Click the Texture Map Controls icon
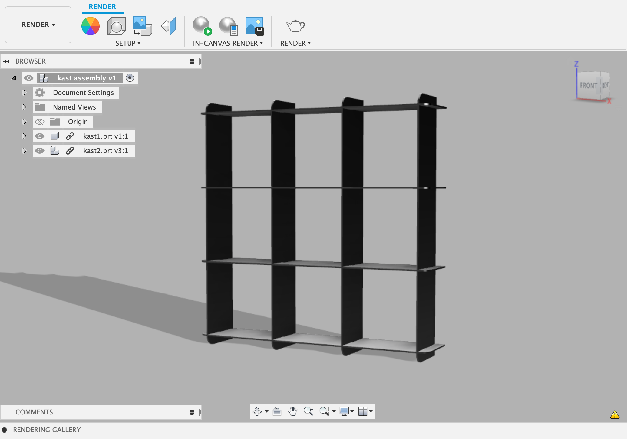This screenshot has width=627, height=439. [169, 26]
